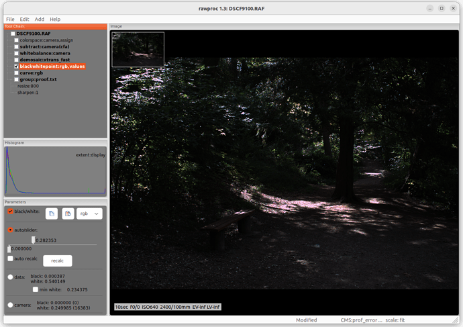Image resolution: width=463 pixels, height=327 pixels.
Task: Enable the min white checkbox
Action: [36, 289]
